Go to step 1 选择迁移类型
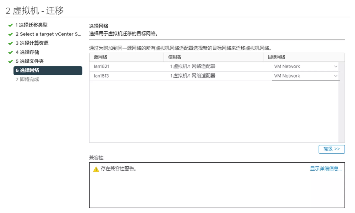This screenshot has height=213, width=355. click(x=32, y=25)
